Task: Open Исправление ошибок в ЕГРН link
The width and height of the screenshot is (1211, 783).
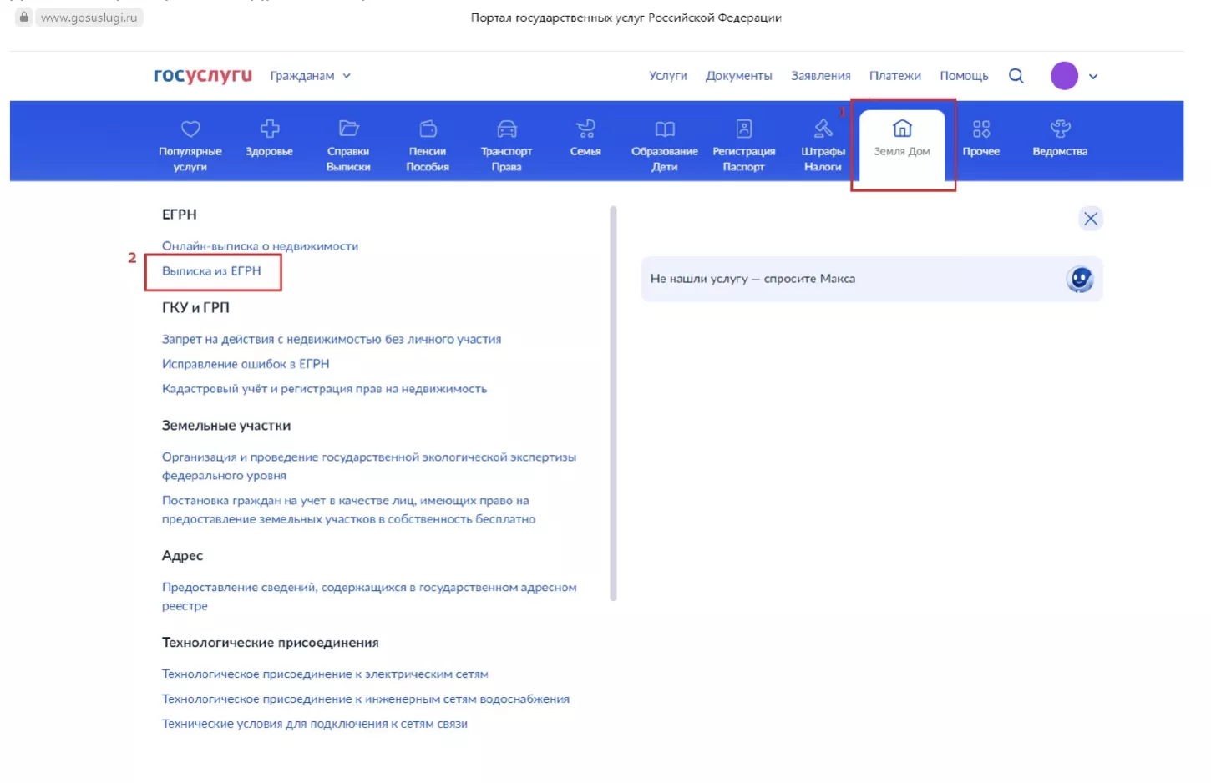Action: (x=246, y=364)
